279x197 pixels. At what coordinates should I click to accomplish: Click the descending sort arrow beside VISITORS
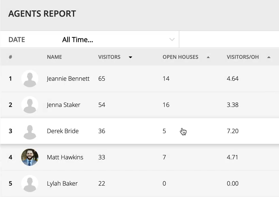click(x=130, y=57)
